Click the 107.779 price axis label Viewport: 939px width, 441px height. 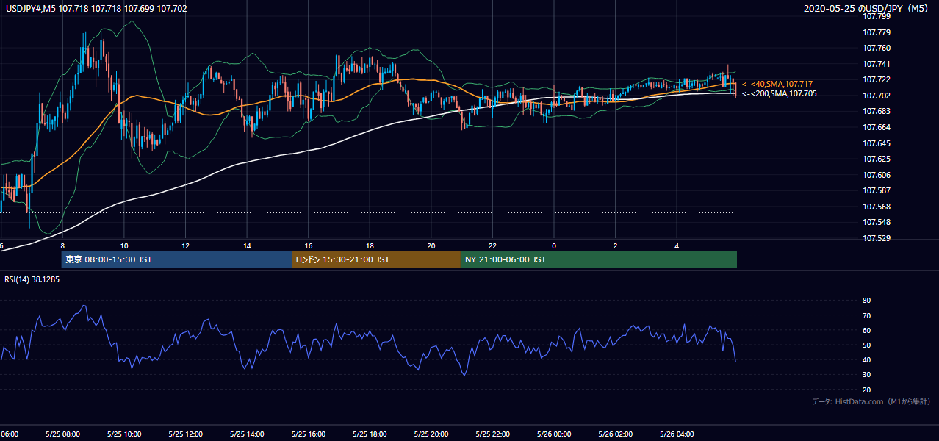[x=876, y=32]
